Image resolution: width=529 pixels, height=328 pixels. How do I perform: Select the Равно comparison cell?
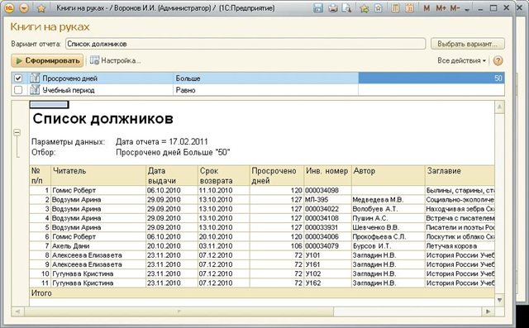pos(265,90)
